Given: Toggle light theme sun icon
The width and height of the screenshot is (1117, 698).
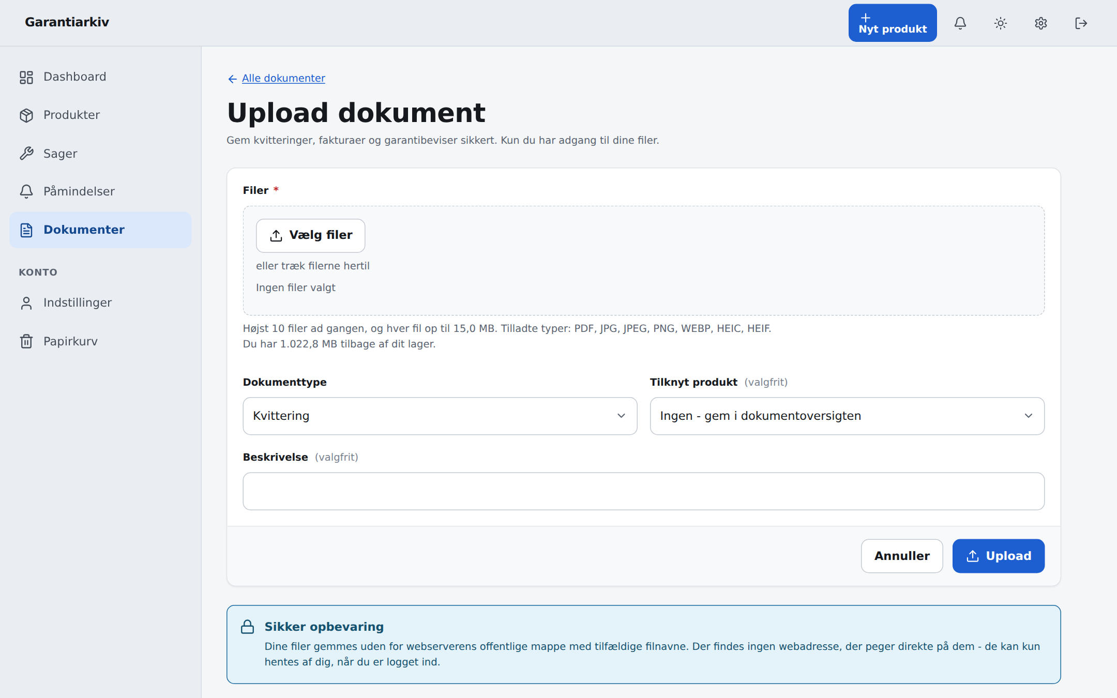Looking at the screenshot, I should click(1001, 23).
